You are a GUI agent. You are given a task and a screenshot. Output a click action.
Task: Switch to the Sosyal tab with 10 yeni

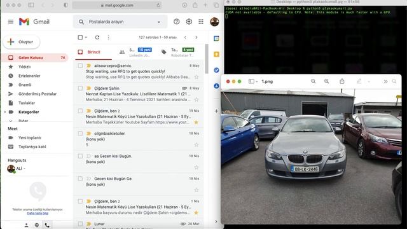click(136, 52)
